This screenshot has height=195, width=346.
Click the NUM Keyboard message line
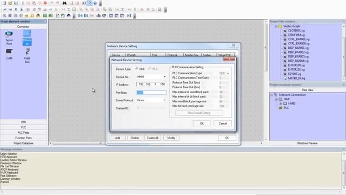pyautogui.click(x=9, y=173)
